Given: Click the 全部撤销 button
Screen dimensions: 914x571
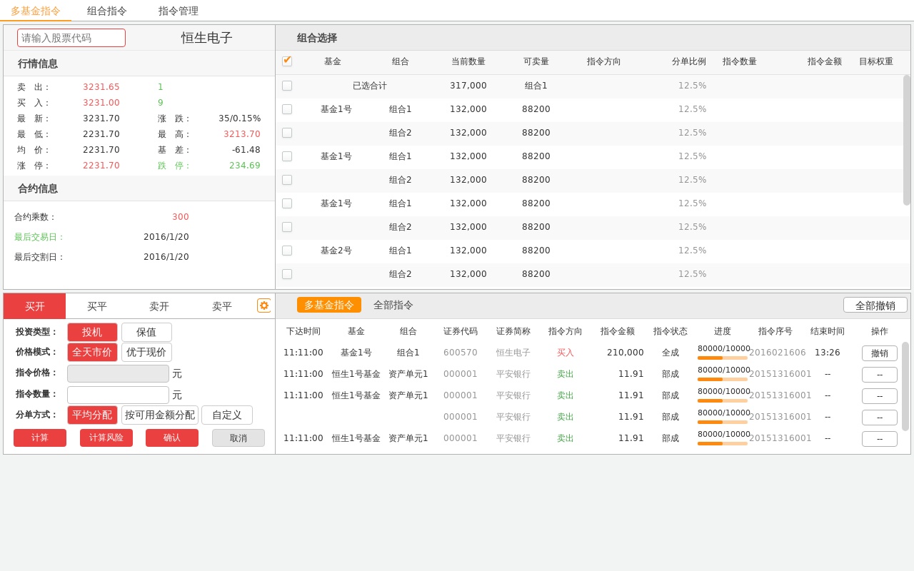Looking at the screenshot, I should coord(875,305).
